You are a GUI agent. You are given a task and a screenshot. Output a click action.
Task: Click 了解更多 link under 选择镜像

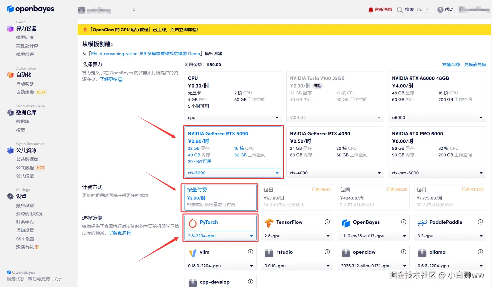[x=120, y=233]
